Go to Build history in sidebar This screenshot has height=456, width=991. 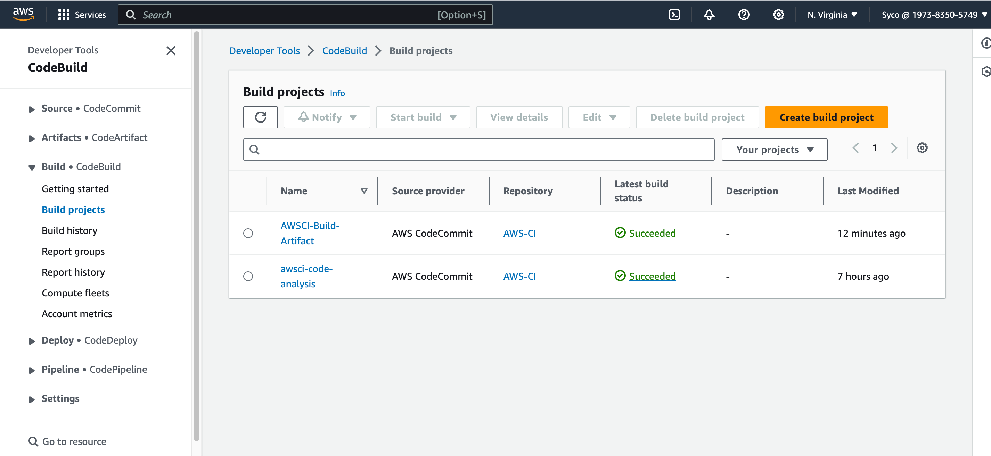click(69, 230)
